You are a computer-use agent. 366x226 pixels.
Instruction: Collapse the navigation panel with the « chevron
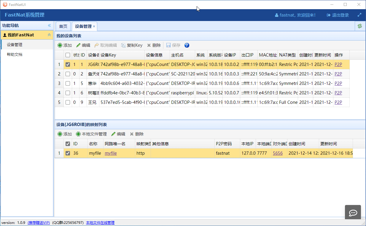[49, 25]
